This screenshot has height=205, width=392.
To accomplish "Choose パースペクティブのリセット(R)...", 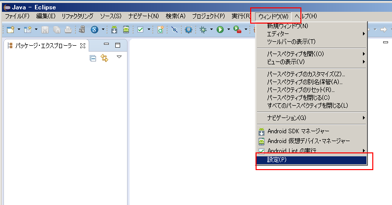I will 311,89.
